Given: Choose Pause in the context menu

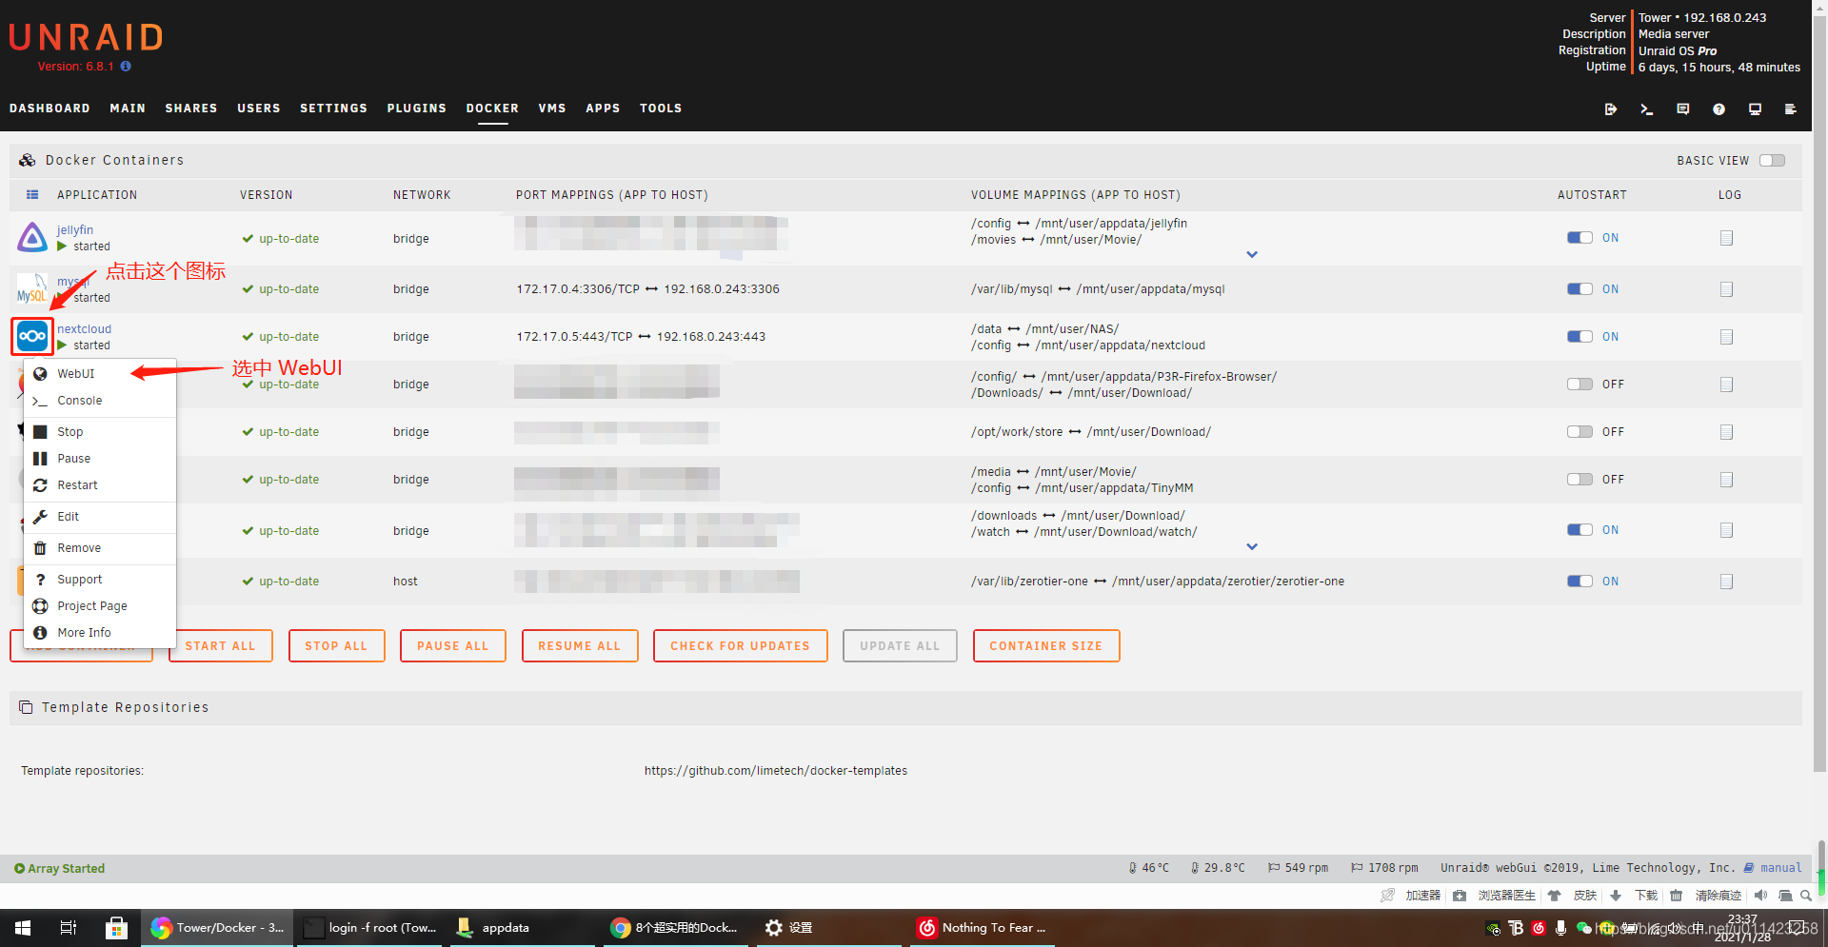Looking at the screenshot, I should 100,459.
